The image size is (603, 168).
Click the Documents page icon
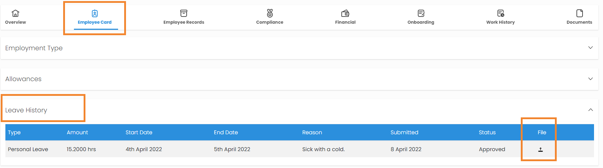click(580, 13)
